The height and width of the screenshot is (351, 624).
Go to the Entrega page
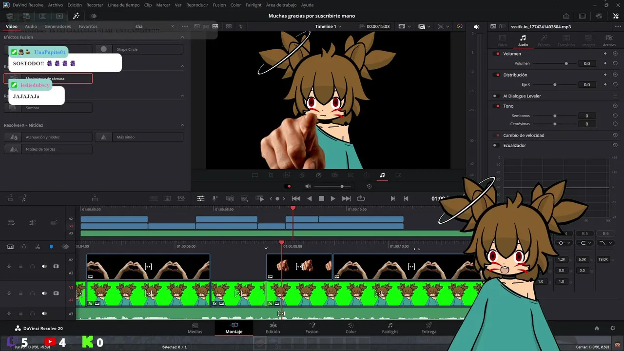coord(429,328)
